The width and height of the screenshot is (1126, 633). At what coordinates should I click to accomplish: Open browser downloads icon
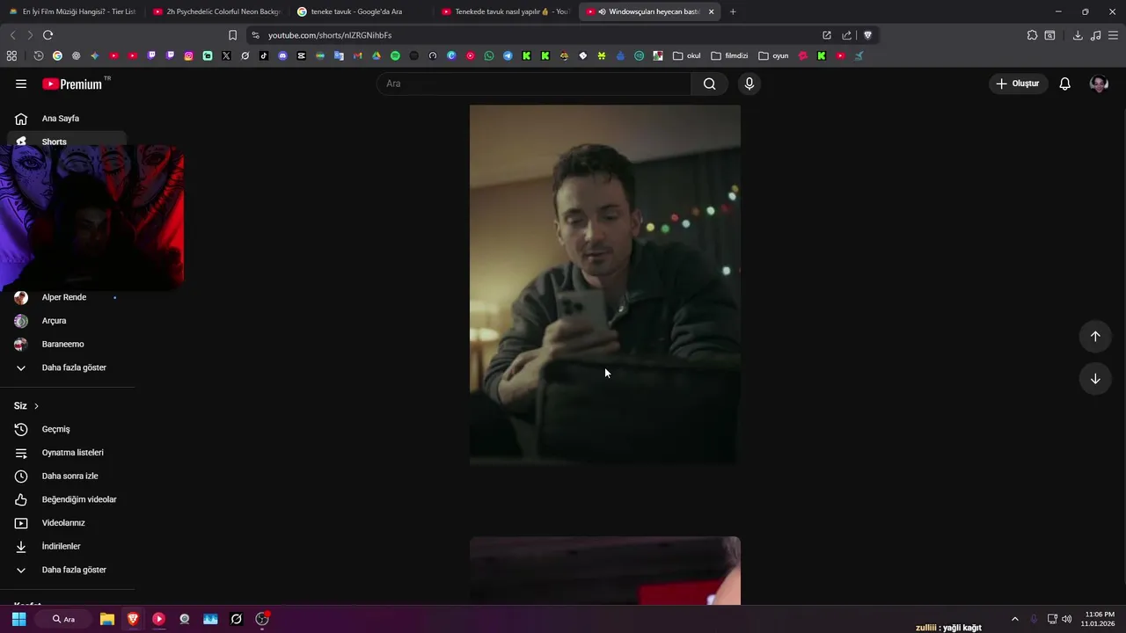pos(1078,35)
